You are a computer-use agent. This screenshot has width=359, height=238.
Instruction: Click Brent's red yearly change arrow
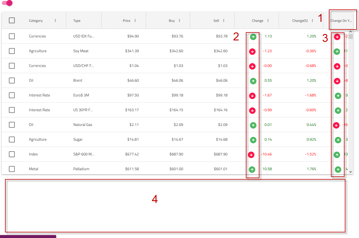click(x=337, y=81)
